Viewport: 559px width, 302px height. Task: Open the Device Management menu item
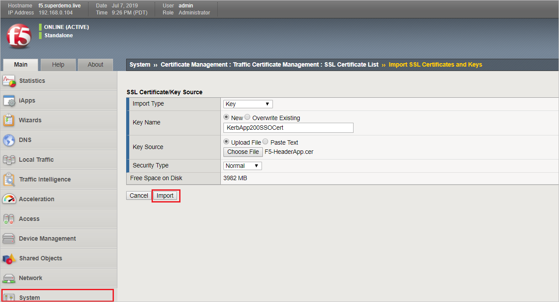pos(59,238)
